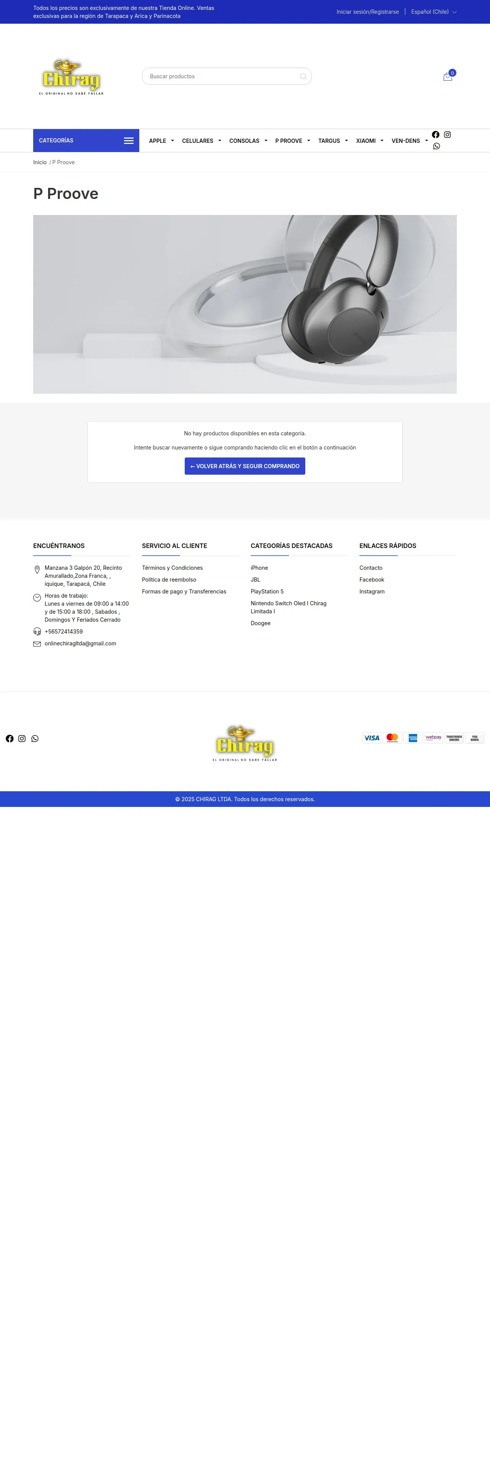
Task: Select TARGUS in navigation menu
Action: [329, 141]
